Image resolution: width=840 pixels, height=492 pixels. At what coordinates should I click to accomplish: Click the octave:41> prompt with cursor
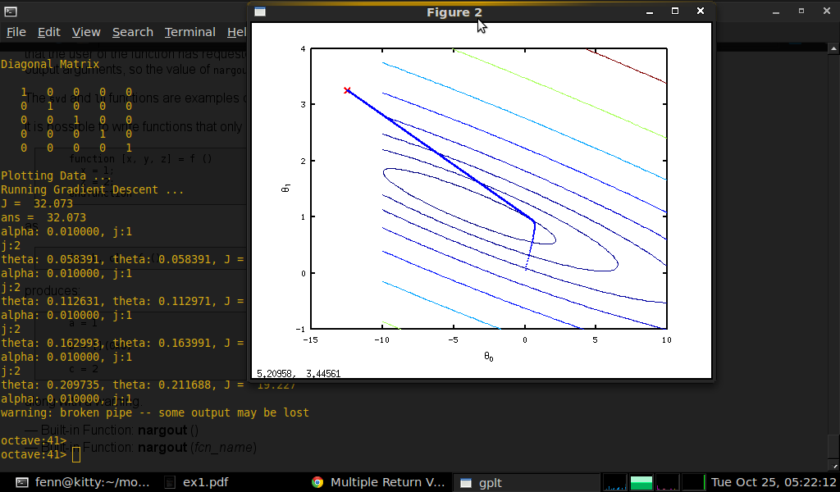[40, 454]
